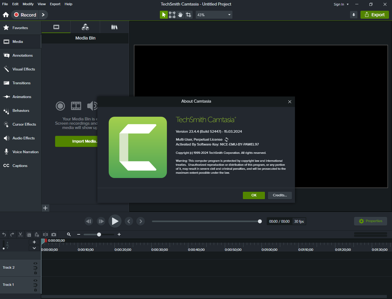Click the Record button

pos(25,15)
